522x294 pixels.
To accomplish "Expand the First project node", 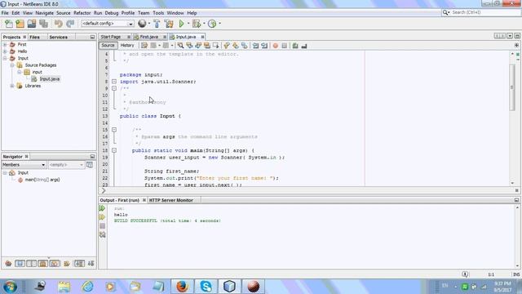I will click(5, 44).
